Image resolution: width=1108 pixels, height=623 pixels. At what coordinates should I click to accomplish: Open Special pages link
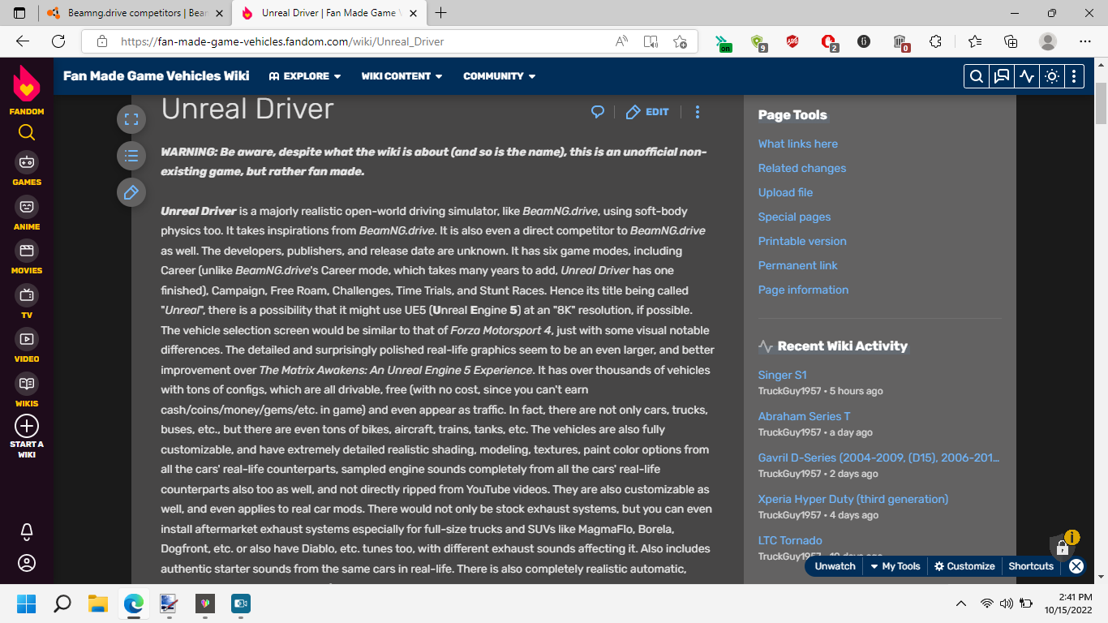pyautogui.click(x=794, y=217)
